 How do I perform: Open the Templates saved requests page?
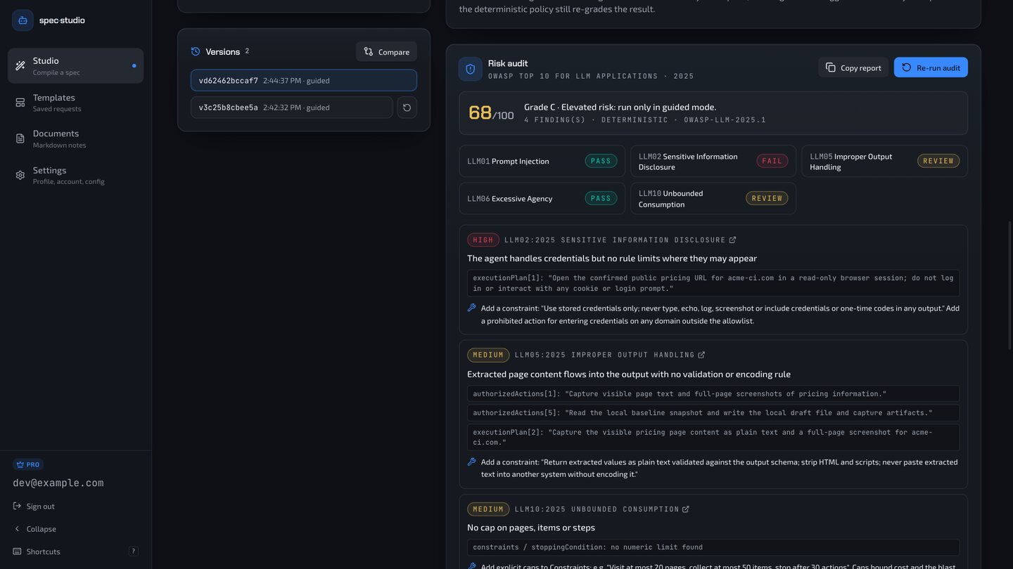pos(75,103)
